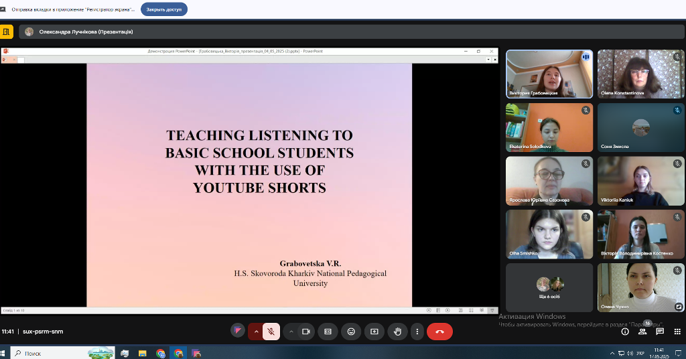Click the Windows taskbar search box
This screenshot has height=359, width=686.
coord(62,353)
